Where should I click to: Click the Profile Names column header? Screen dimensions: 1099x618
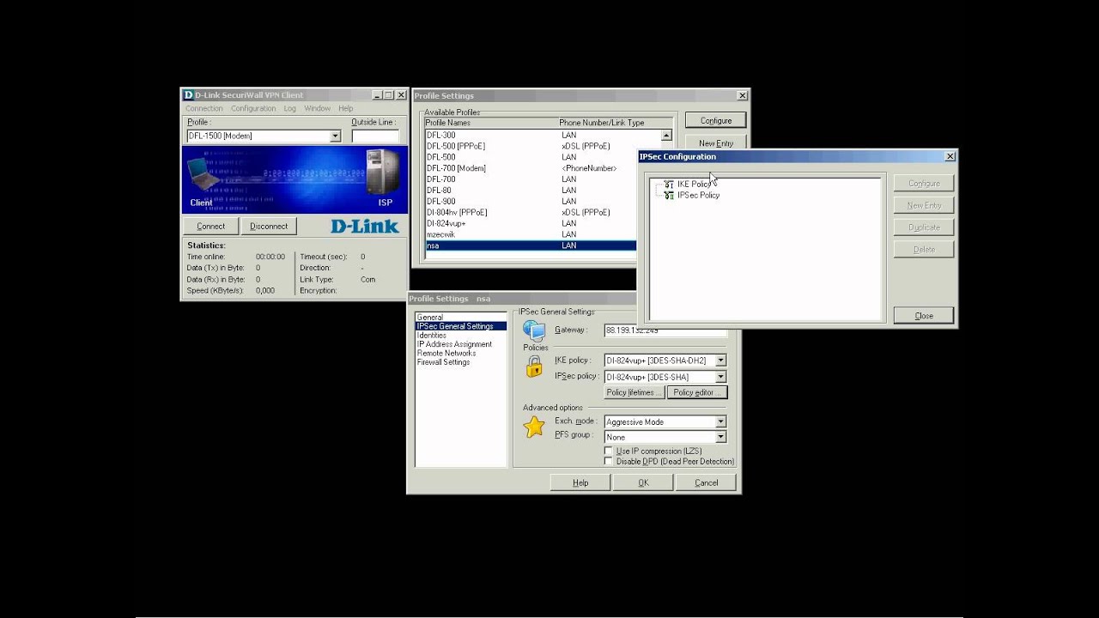coord(491,124)
